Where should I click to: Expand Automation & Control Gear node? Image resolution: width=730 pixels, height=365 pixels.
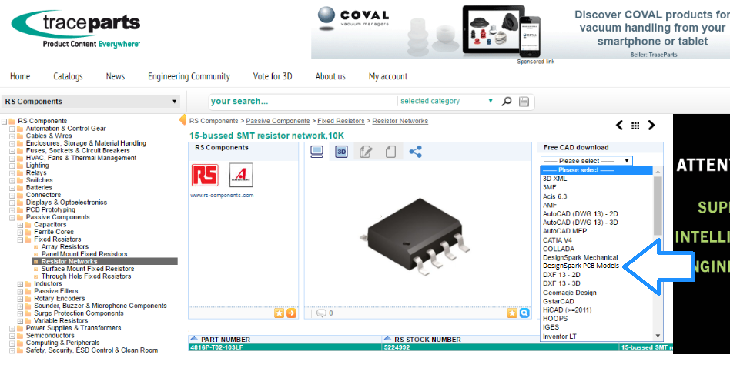click(x=12, y=129)
